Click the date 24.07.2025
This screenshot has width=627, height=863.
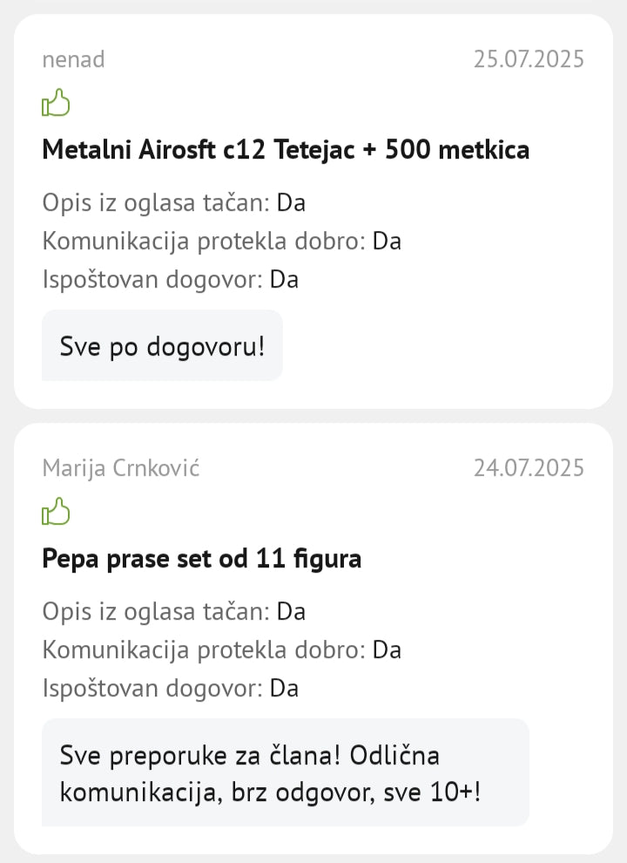pyautogui.click(x=529, y=468)
